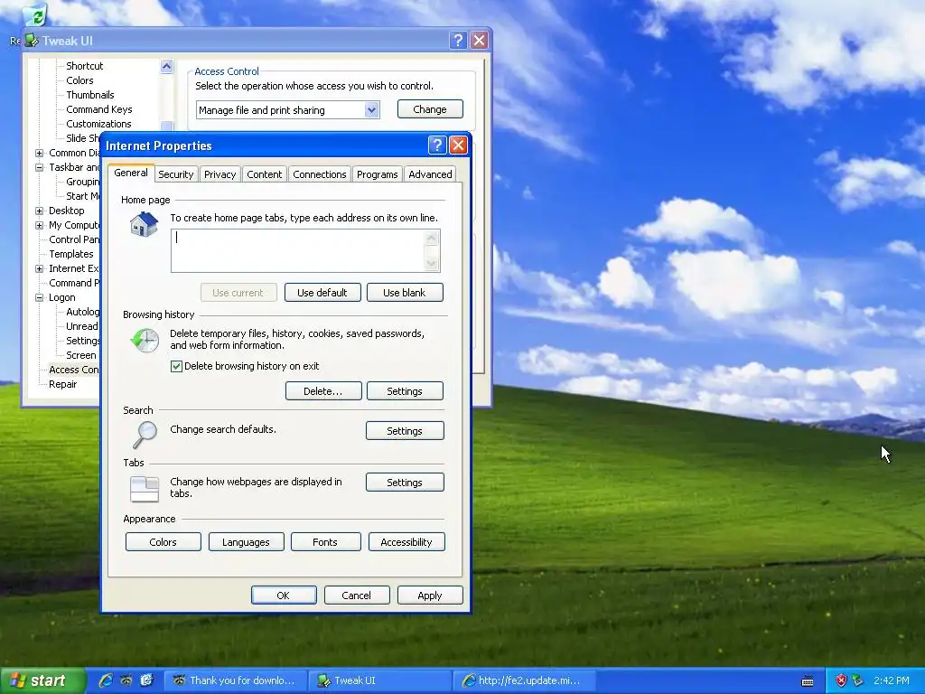Click Cancel in Internet Properties
This screenshot has height=694, width=925.
point(357,596)
